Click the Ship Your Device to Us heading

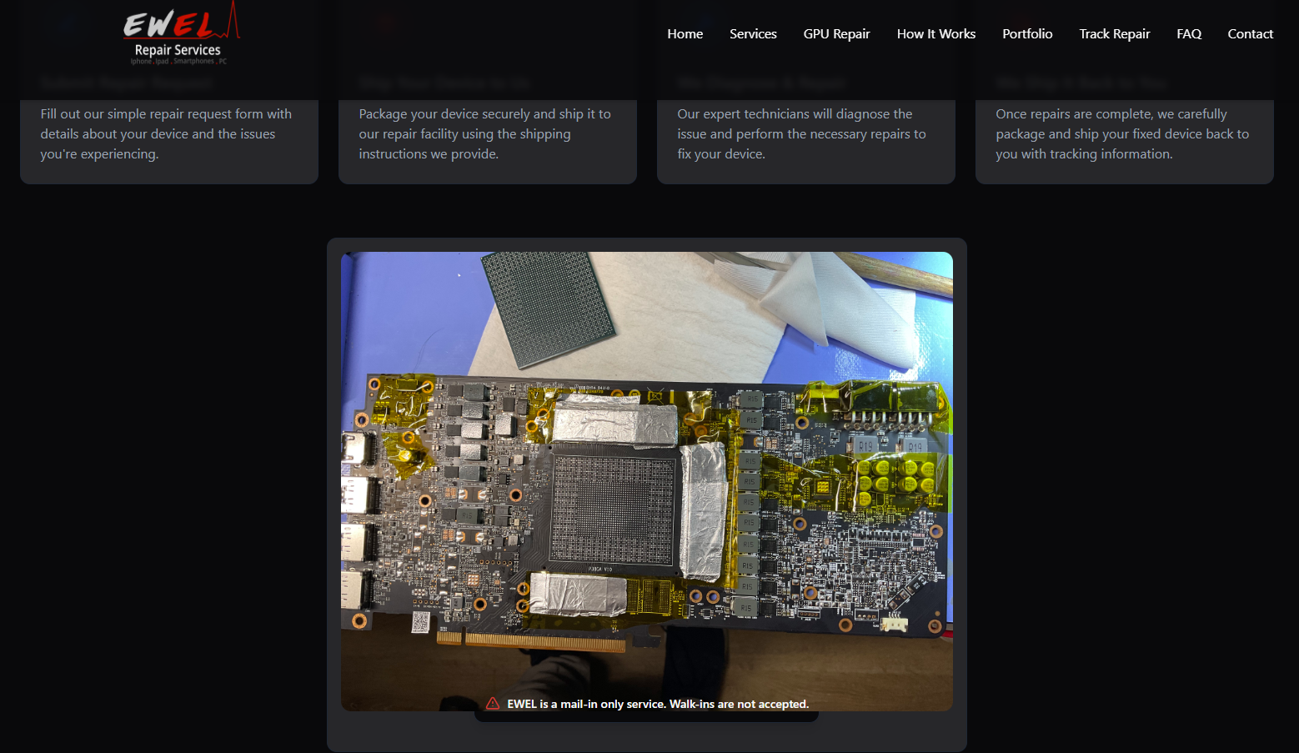pos(444,83)
